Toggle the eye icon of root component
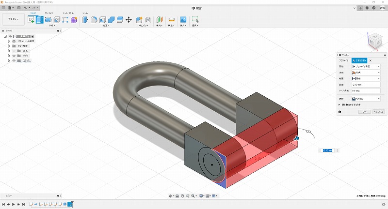This screenshot has height=209, width=388. [x=10, y=36]
